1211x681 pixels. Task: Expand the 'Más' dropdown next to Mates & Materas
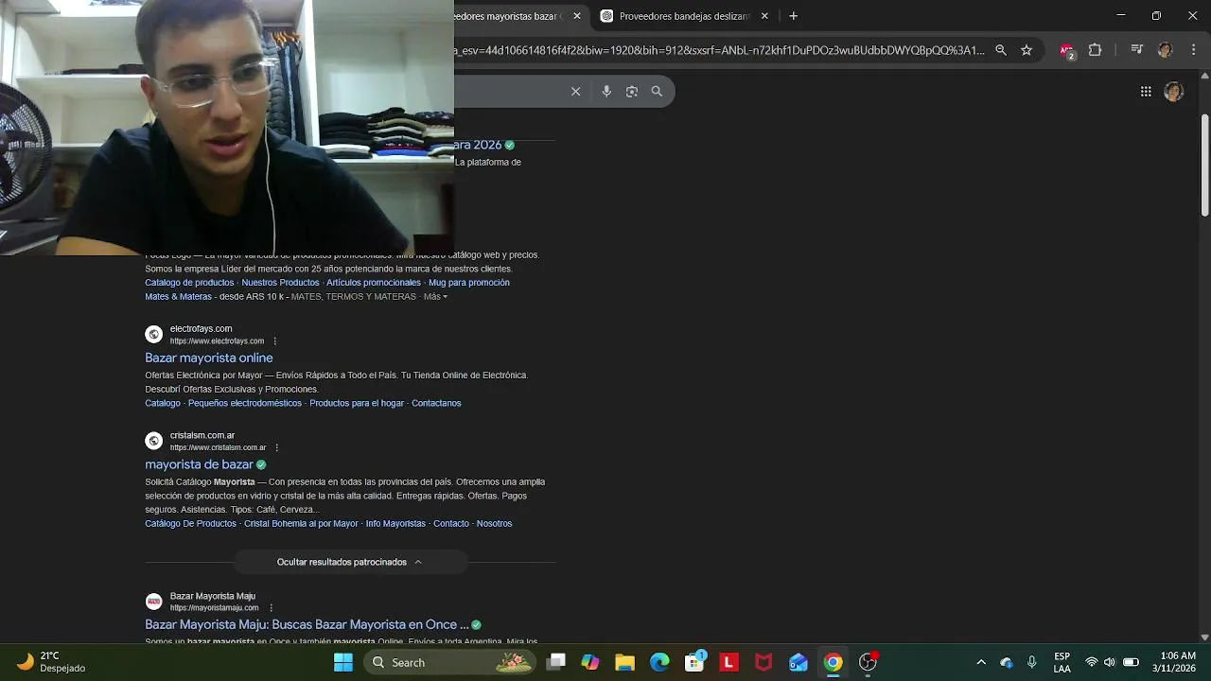435,297
